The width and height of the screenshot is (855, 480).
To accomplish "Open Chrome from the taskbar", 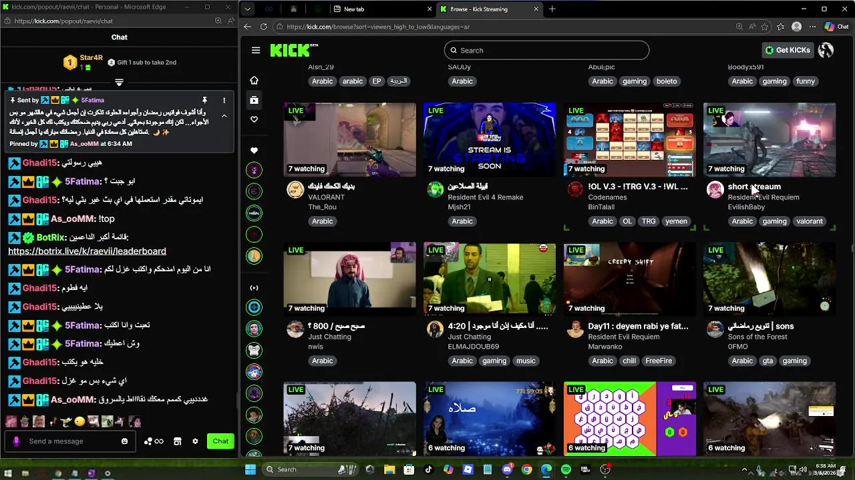I will click(x=526, y=469).
